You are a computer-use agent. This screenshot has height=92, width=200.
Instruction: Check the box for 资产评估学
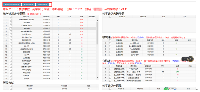pos(110,55)
